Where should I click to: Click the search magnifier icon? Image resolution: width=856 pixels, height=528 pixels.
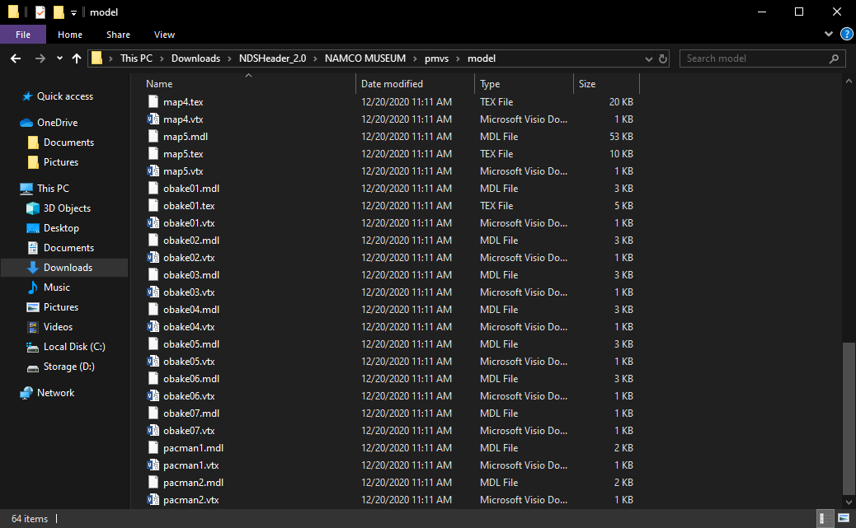coord(834,58)
